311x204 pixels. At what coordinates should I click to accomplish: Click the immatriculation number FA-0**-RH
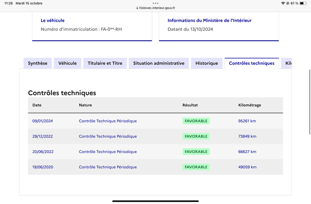112,30
